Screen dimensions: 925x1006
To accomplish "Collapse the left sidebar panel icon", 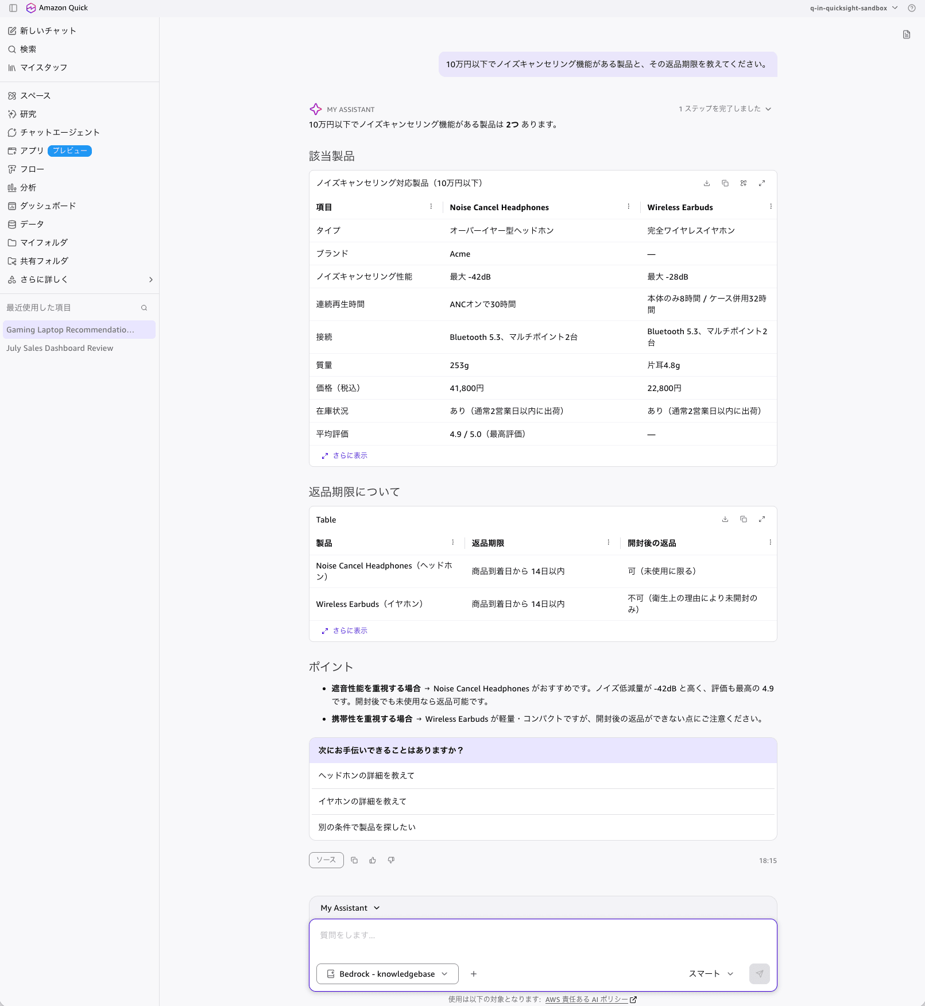I will [13, 8].
